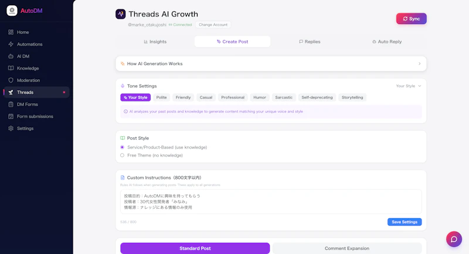Click the Settings gear icon

(11, 128)
